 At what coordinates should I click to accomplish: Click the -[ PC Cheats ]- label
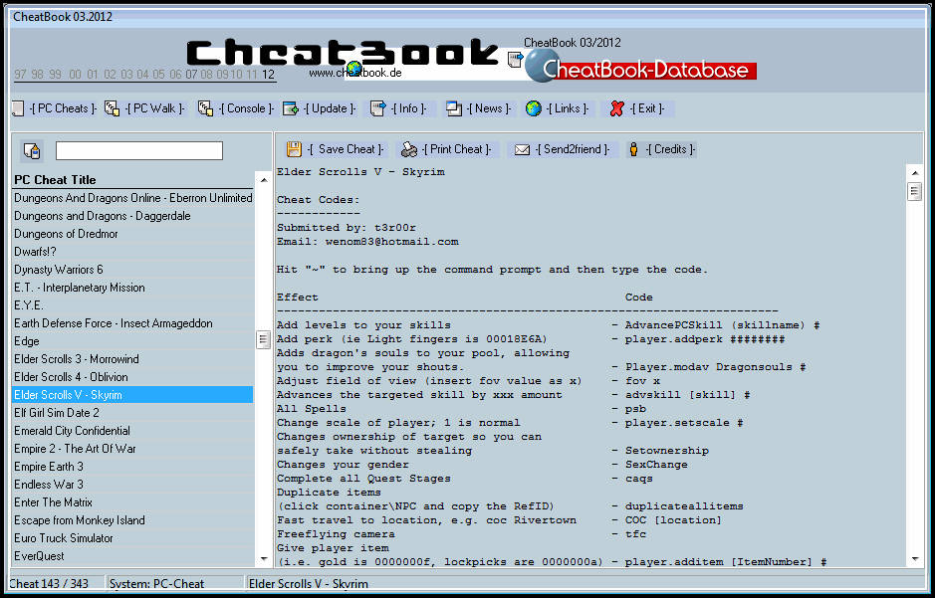click(x=63, y=108)
